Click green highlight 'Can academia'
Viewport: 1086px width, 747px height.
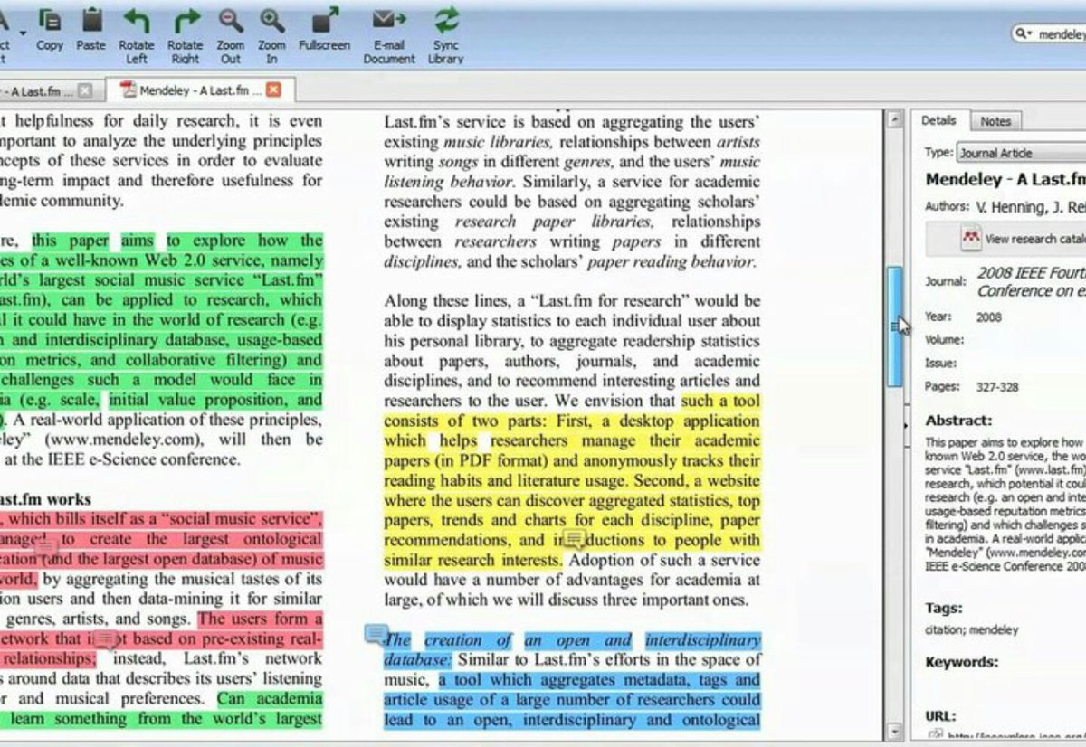click(x=269, y=698)
